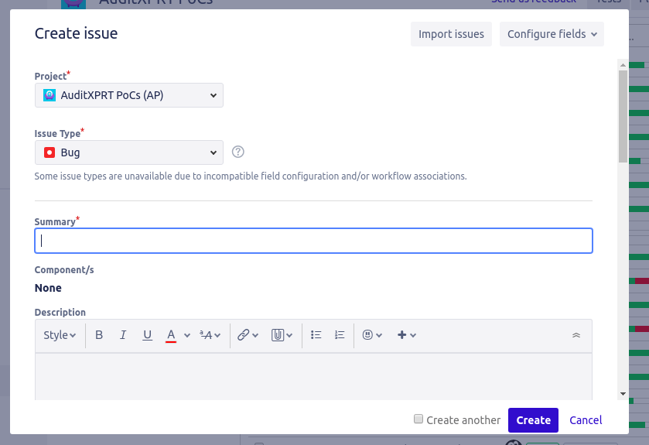Tick the Create another checkbox
This screenshot has width=649, height=445.
pos(418,419)
